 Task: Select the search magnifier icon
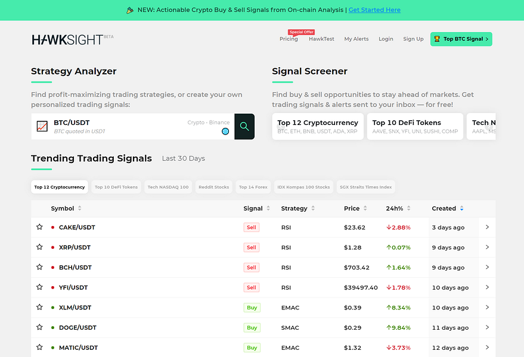coord(244,126)
